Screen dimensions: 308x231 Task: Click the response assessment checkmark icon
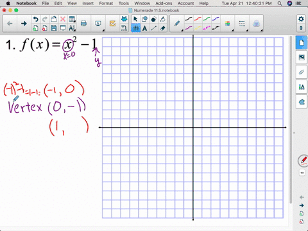coord(112,24)
